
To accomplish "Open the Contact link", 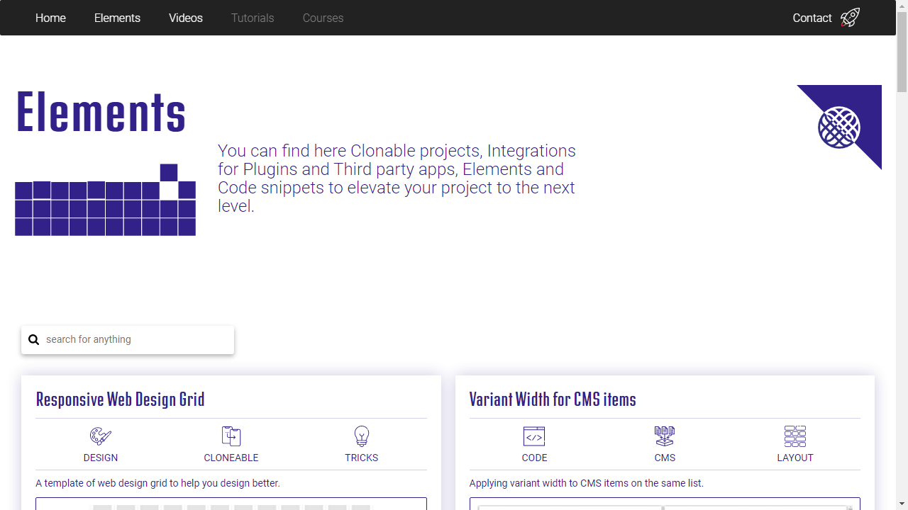I will point(812,18).
